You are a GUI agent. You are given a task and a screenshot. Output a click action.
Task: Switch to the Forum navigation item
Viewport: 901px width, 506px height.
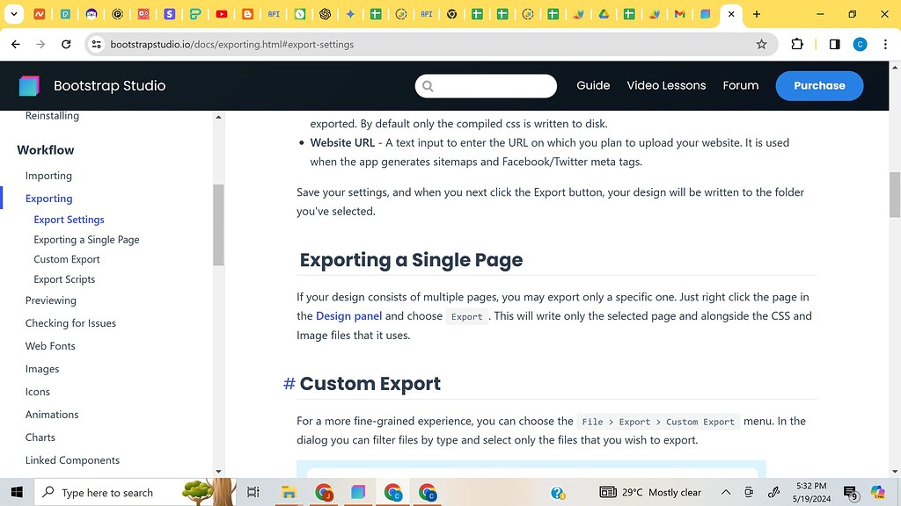(x=740, y=85)
